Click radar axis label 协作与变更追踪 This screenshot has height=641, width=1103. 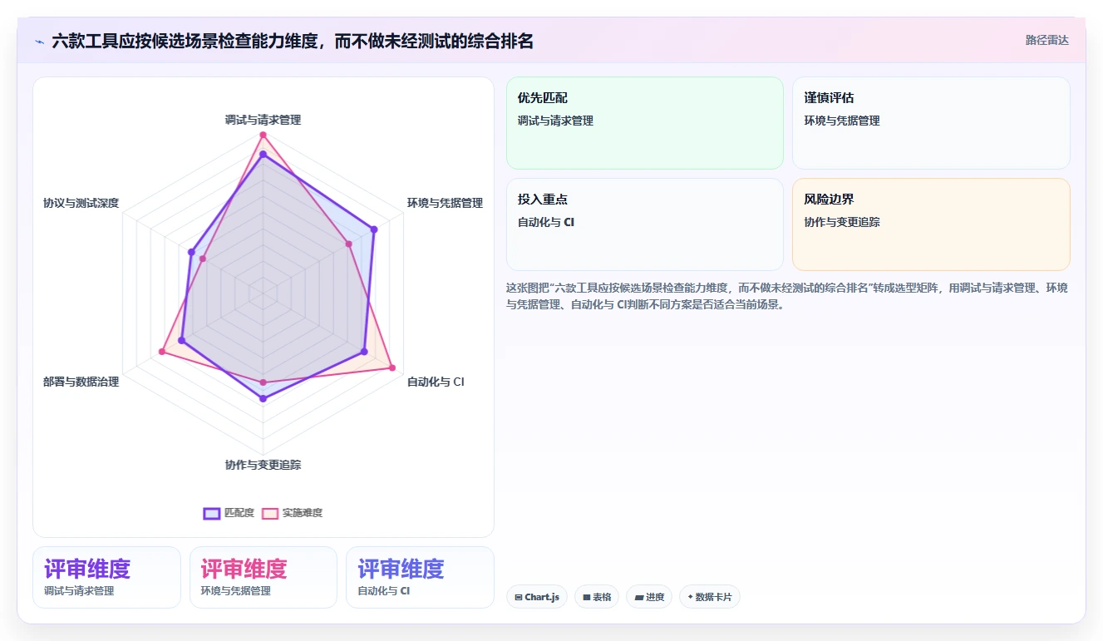click(x=263, y=465)
